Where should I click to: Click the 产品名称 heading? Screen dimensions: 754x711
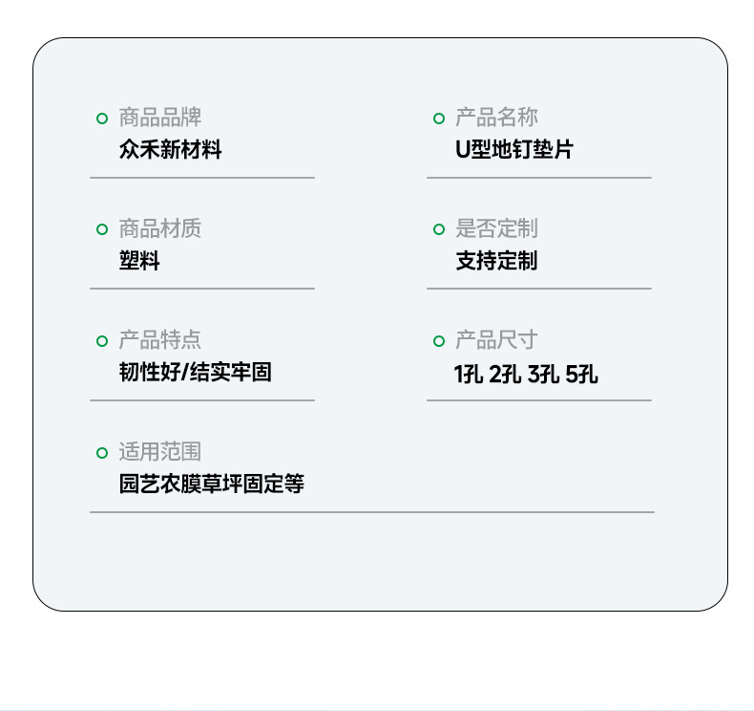496,118
